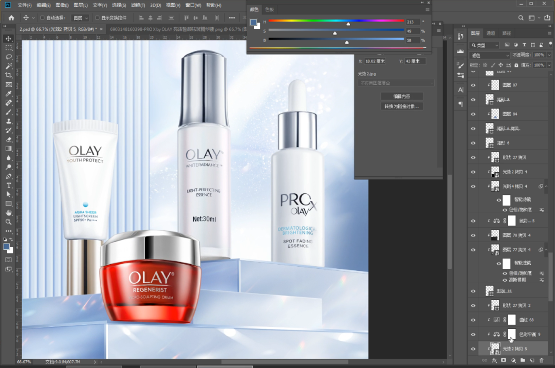
Task: Toggle visibility of 光效2 拷贝 4 layer
Action: tap(473, 172)
